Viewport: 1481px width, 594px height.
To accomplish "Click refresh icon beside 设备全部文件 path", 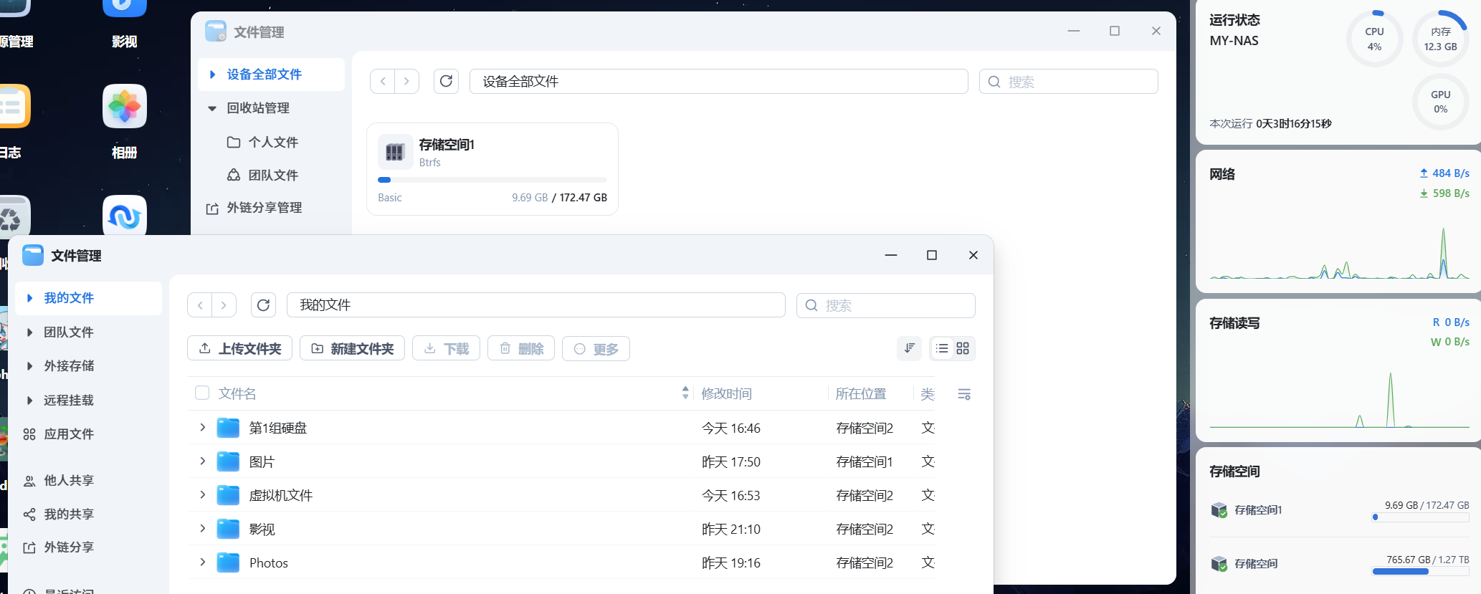I will pos(446,81).
